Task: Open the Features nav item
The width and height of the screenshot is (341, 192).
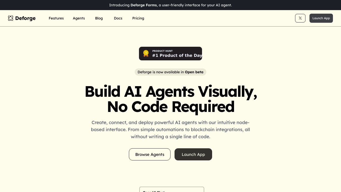Action: (x=56, y=18)
